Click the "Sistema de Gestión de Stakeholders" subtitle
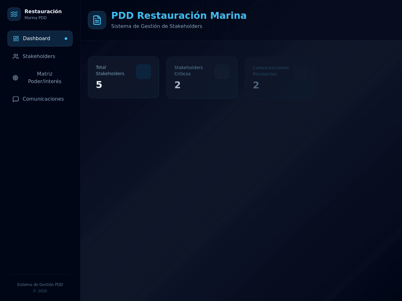 tap(157, 26)
